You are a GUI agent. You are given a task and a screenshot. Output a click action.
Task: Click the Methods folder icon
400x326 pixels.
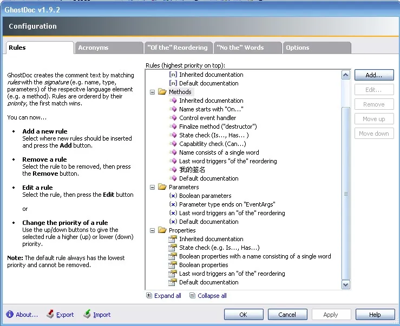coord(162,92)
